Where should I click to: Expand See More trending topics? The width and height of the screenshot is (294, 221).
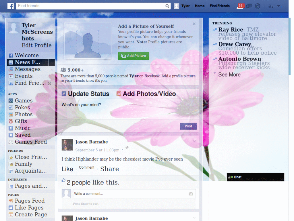(x=229, y=75)
